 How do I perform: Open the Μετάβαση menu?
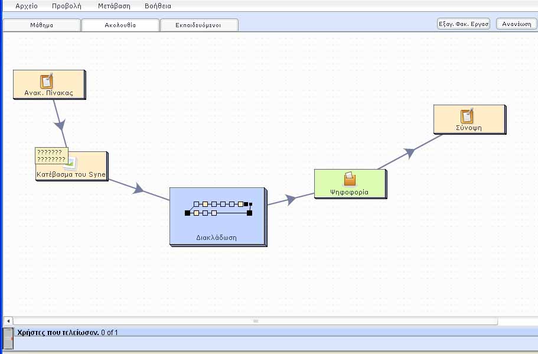(x=113, y=6)
